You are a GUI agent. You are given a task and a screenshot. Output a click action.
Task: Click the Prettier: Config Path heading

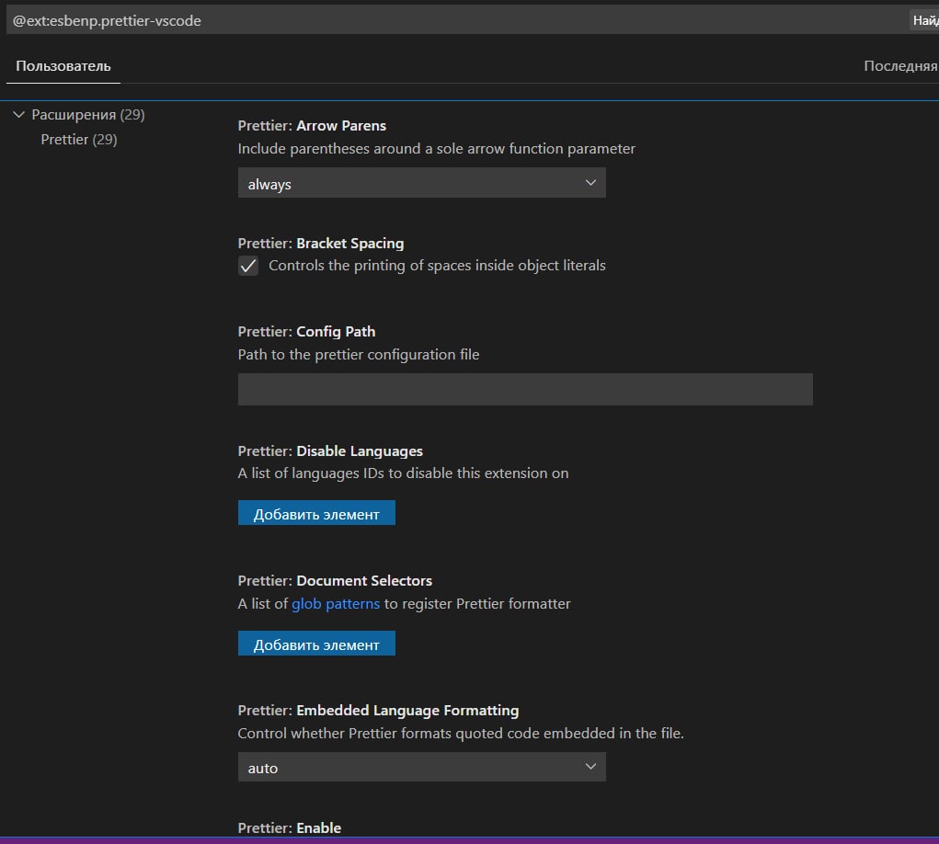(306, 332)
